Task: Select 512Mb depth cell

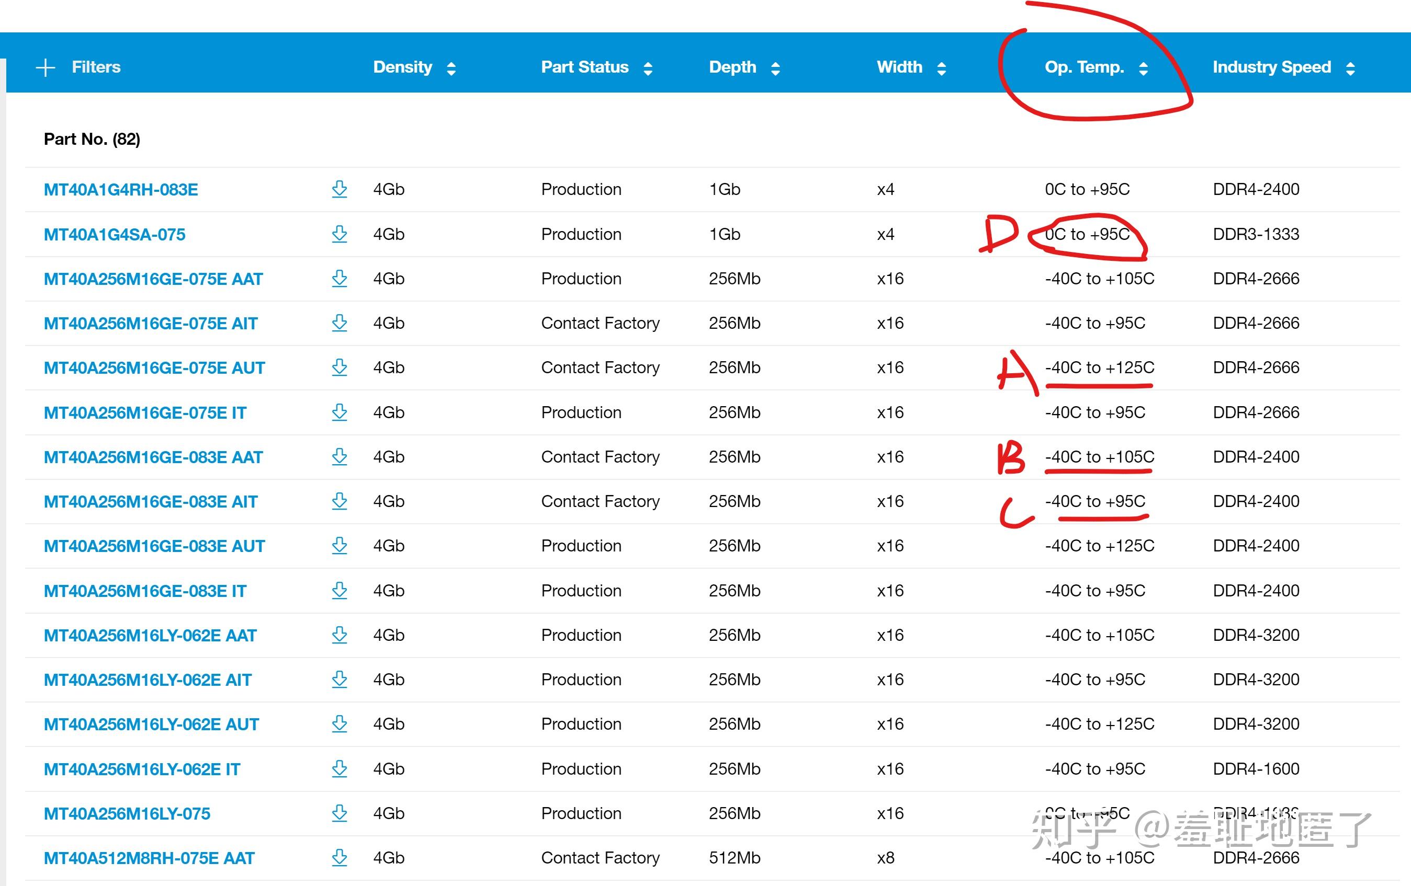Action: tap(734, 858)
